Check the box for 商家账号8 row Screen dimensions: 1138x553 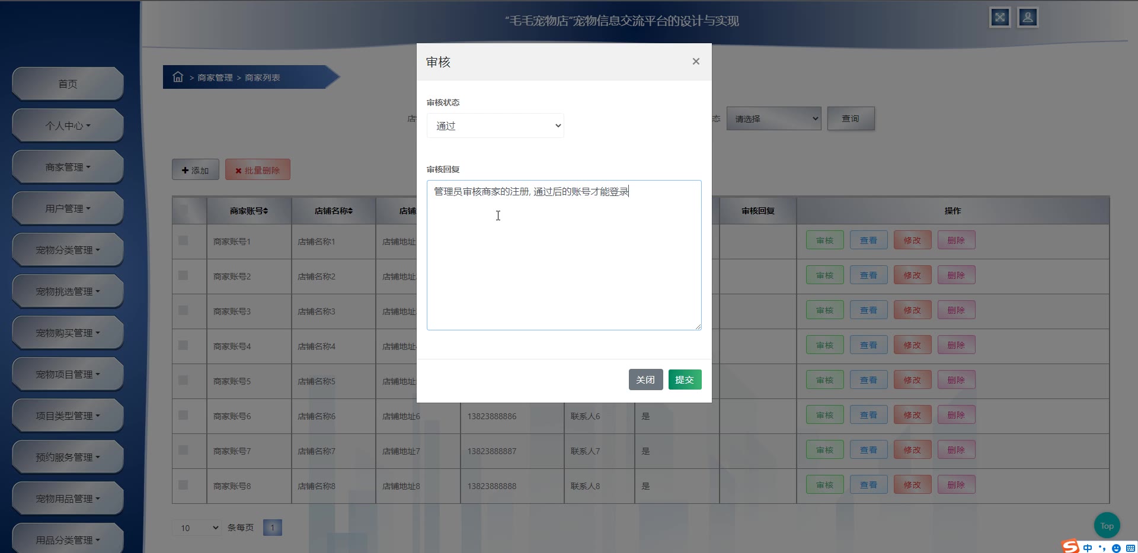[183, 485]
